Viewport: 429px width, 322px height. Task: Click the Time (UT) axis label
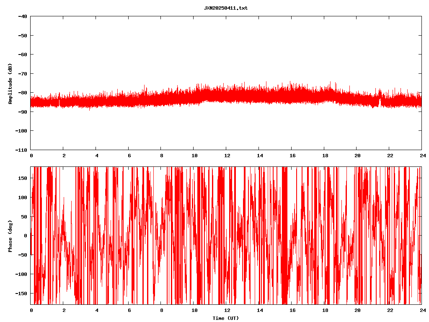pos(226,318)
